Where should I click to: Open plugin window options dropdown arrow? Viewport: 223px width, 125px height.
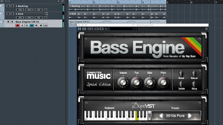pos(206,29)
